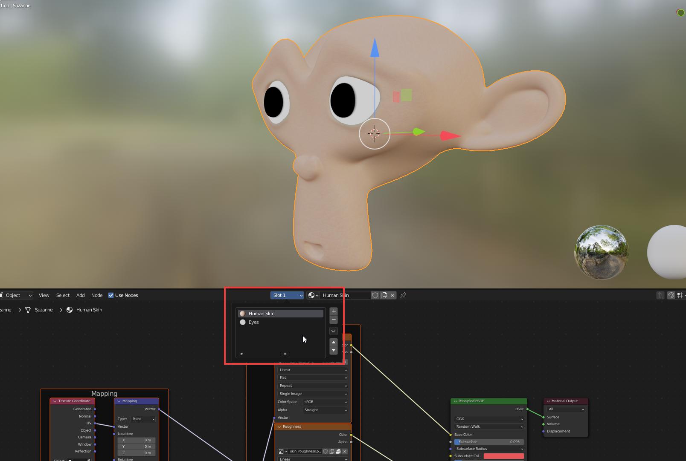686x461 pixels.
Task: Select the Human Skin material slot
Action: click(280, 314)
